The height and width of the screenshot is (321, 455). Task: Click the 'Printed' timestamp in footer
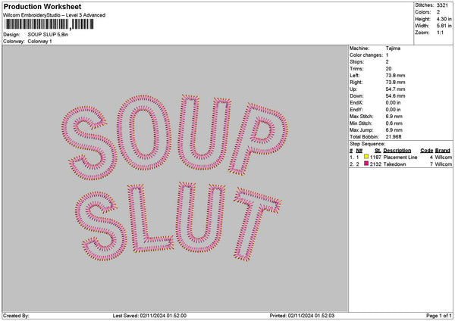coord(302,316)
